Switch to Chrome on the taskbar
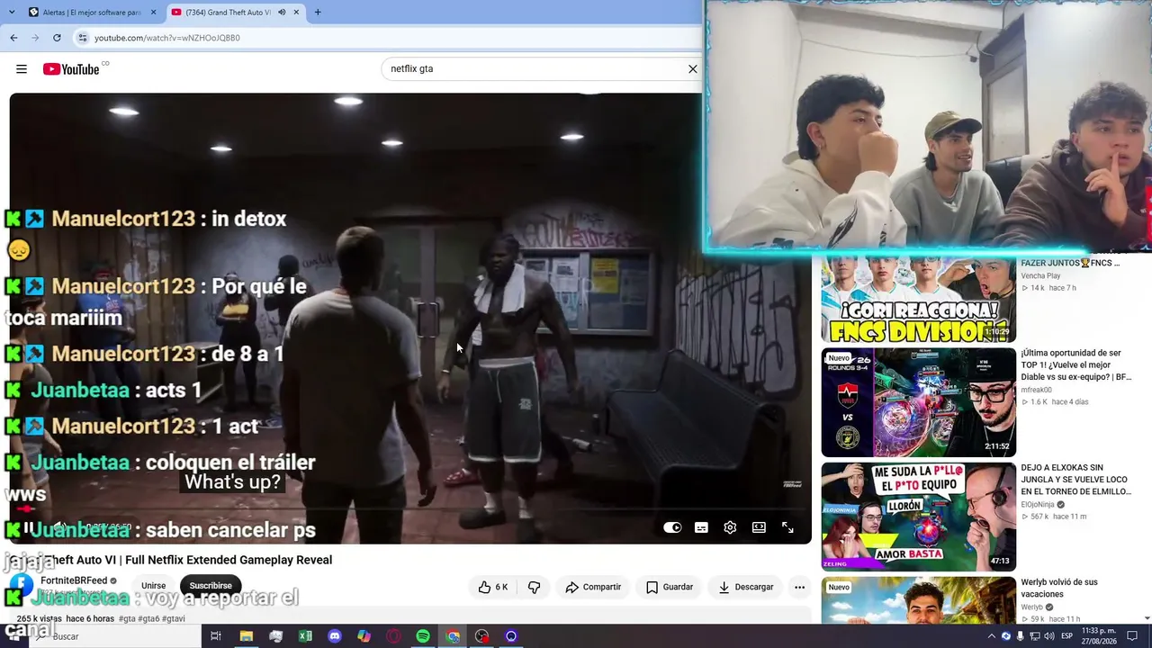Viewport: 1152px width, 648px height. pos(453,636)
